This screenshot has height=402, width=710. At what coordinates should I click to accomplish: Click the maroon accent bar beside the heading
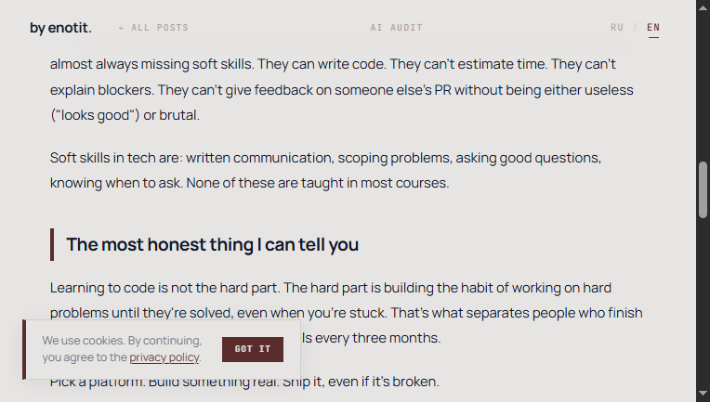pyautogui.click(x=52, y=245)
